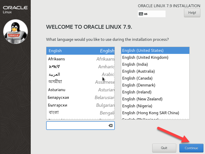205x154 pixels.
Task: Select Afrikaans in the language list
Action: [x=80, y=59]
